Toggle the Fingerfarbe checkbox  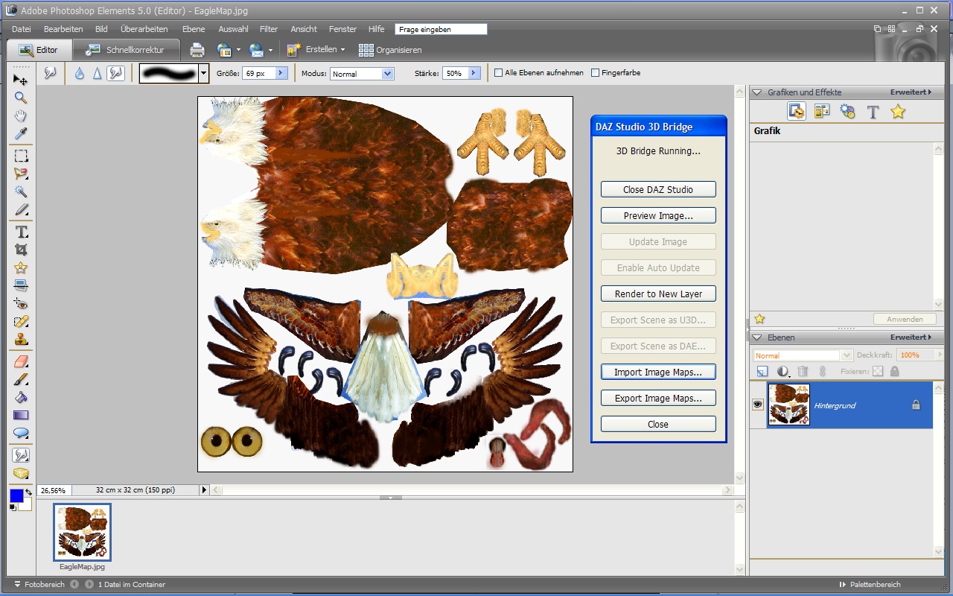click(x=595, y=73)
